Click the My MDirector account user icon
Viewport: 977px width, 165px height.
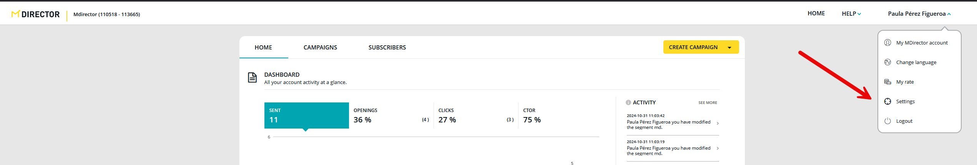(x=887, y=43)
